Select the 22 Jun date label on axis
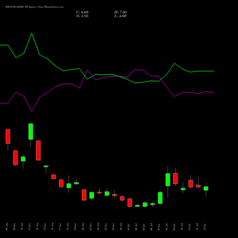 pyautogui.click(x=83, y=227)
